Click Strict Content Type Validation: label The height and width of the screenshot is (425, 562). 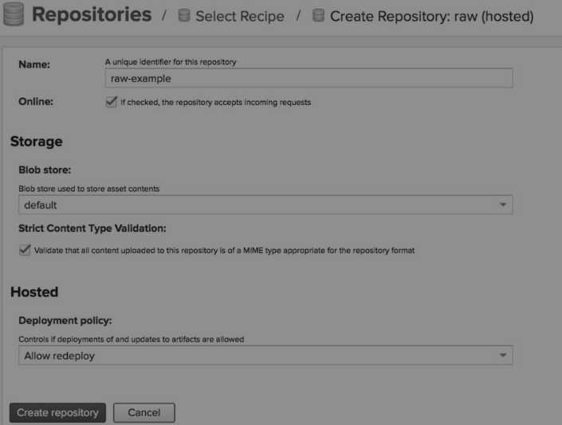coord(92,228)
